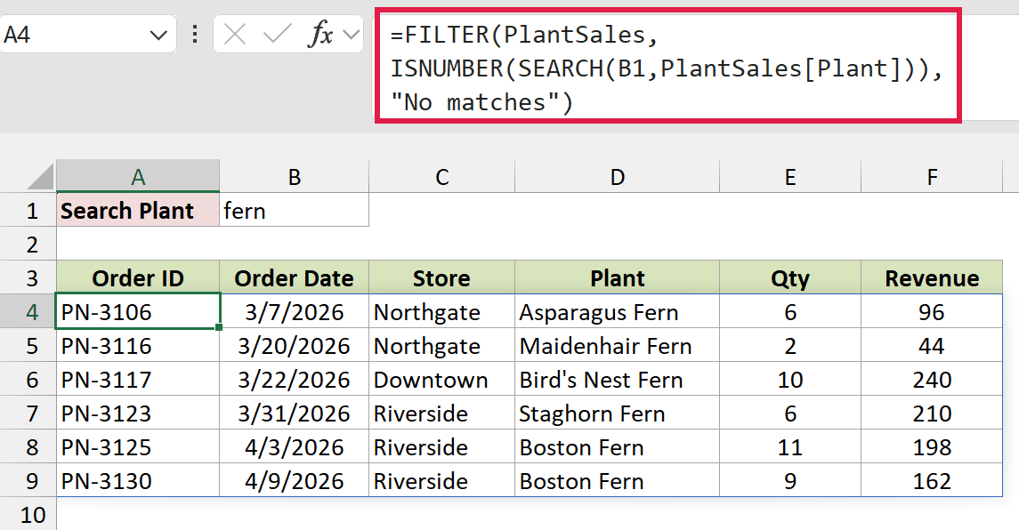Click Revenue cell showing 198
Screen dimensions: 1019x530
tap(932, 447)
